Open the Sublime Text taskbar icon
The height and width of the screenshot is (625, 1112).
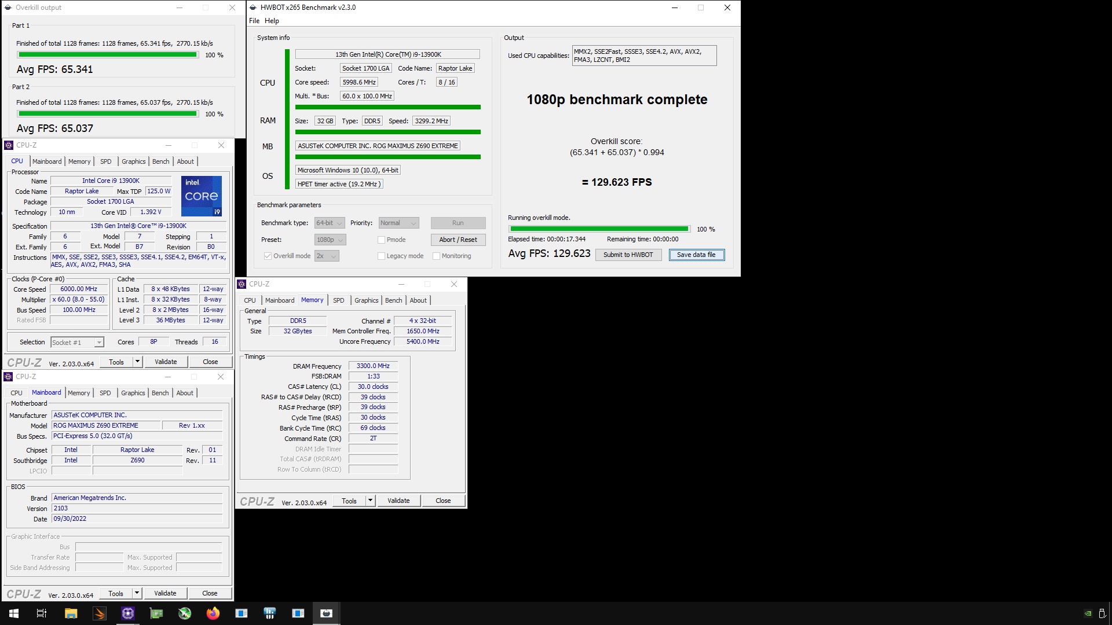(99, 613)
